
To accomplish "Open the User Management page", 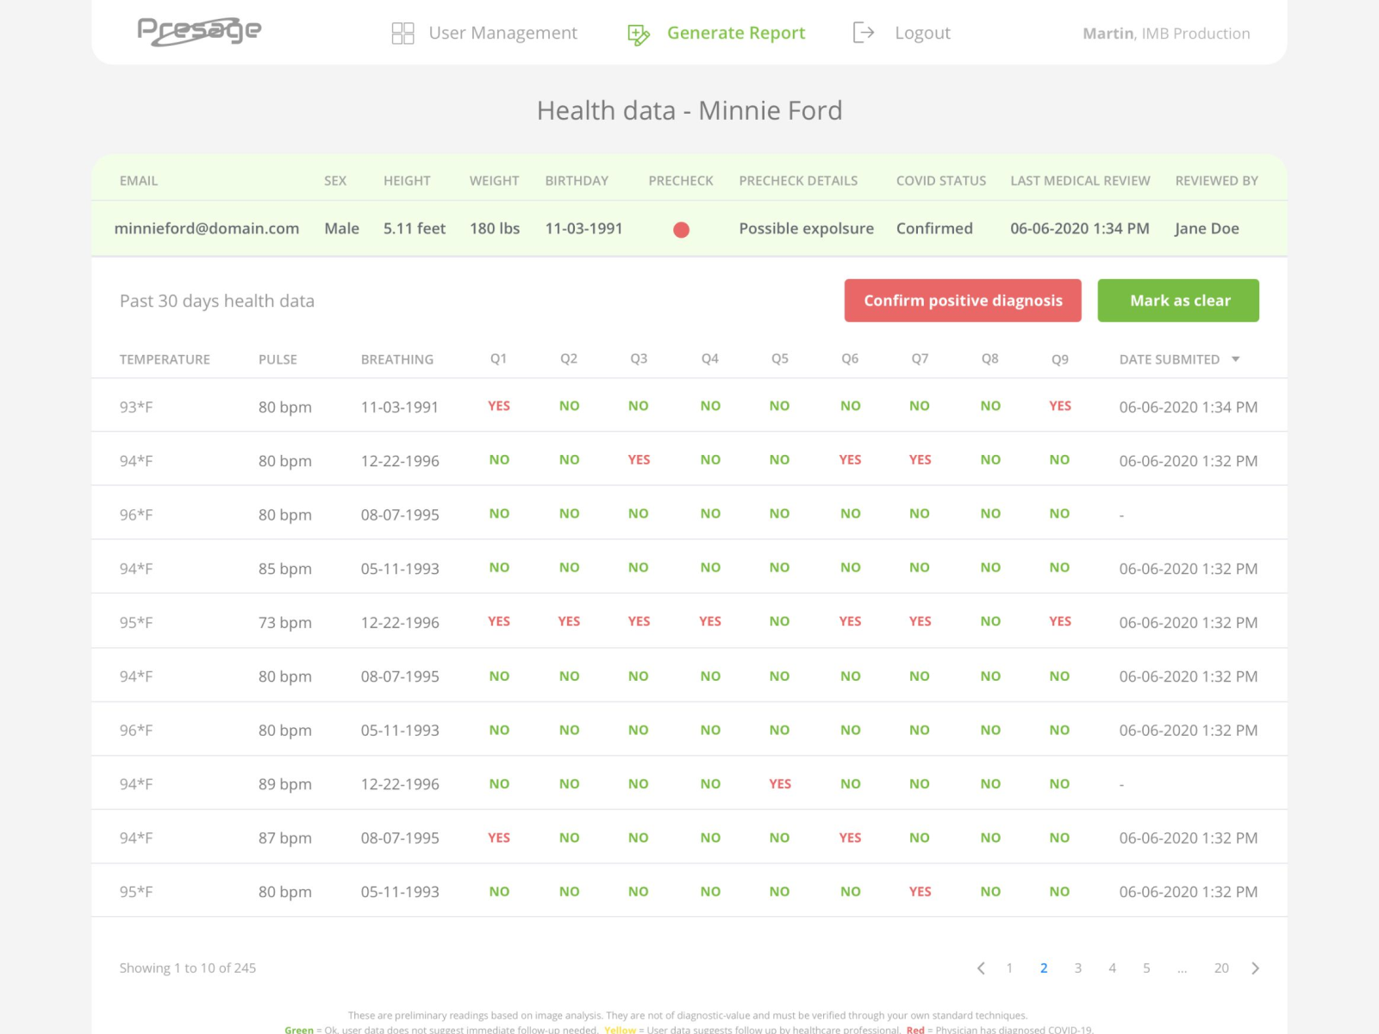I will (x=503, y=32).
